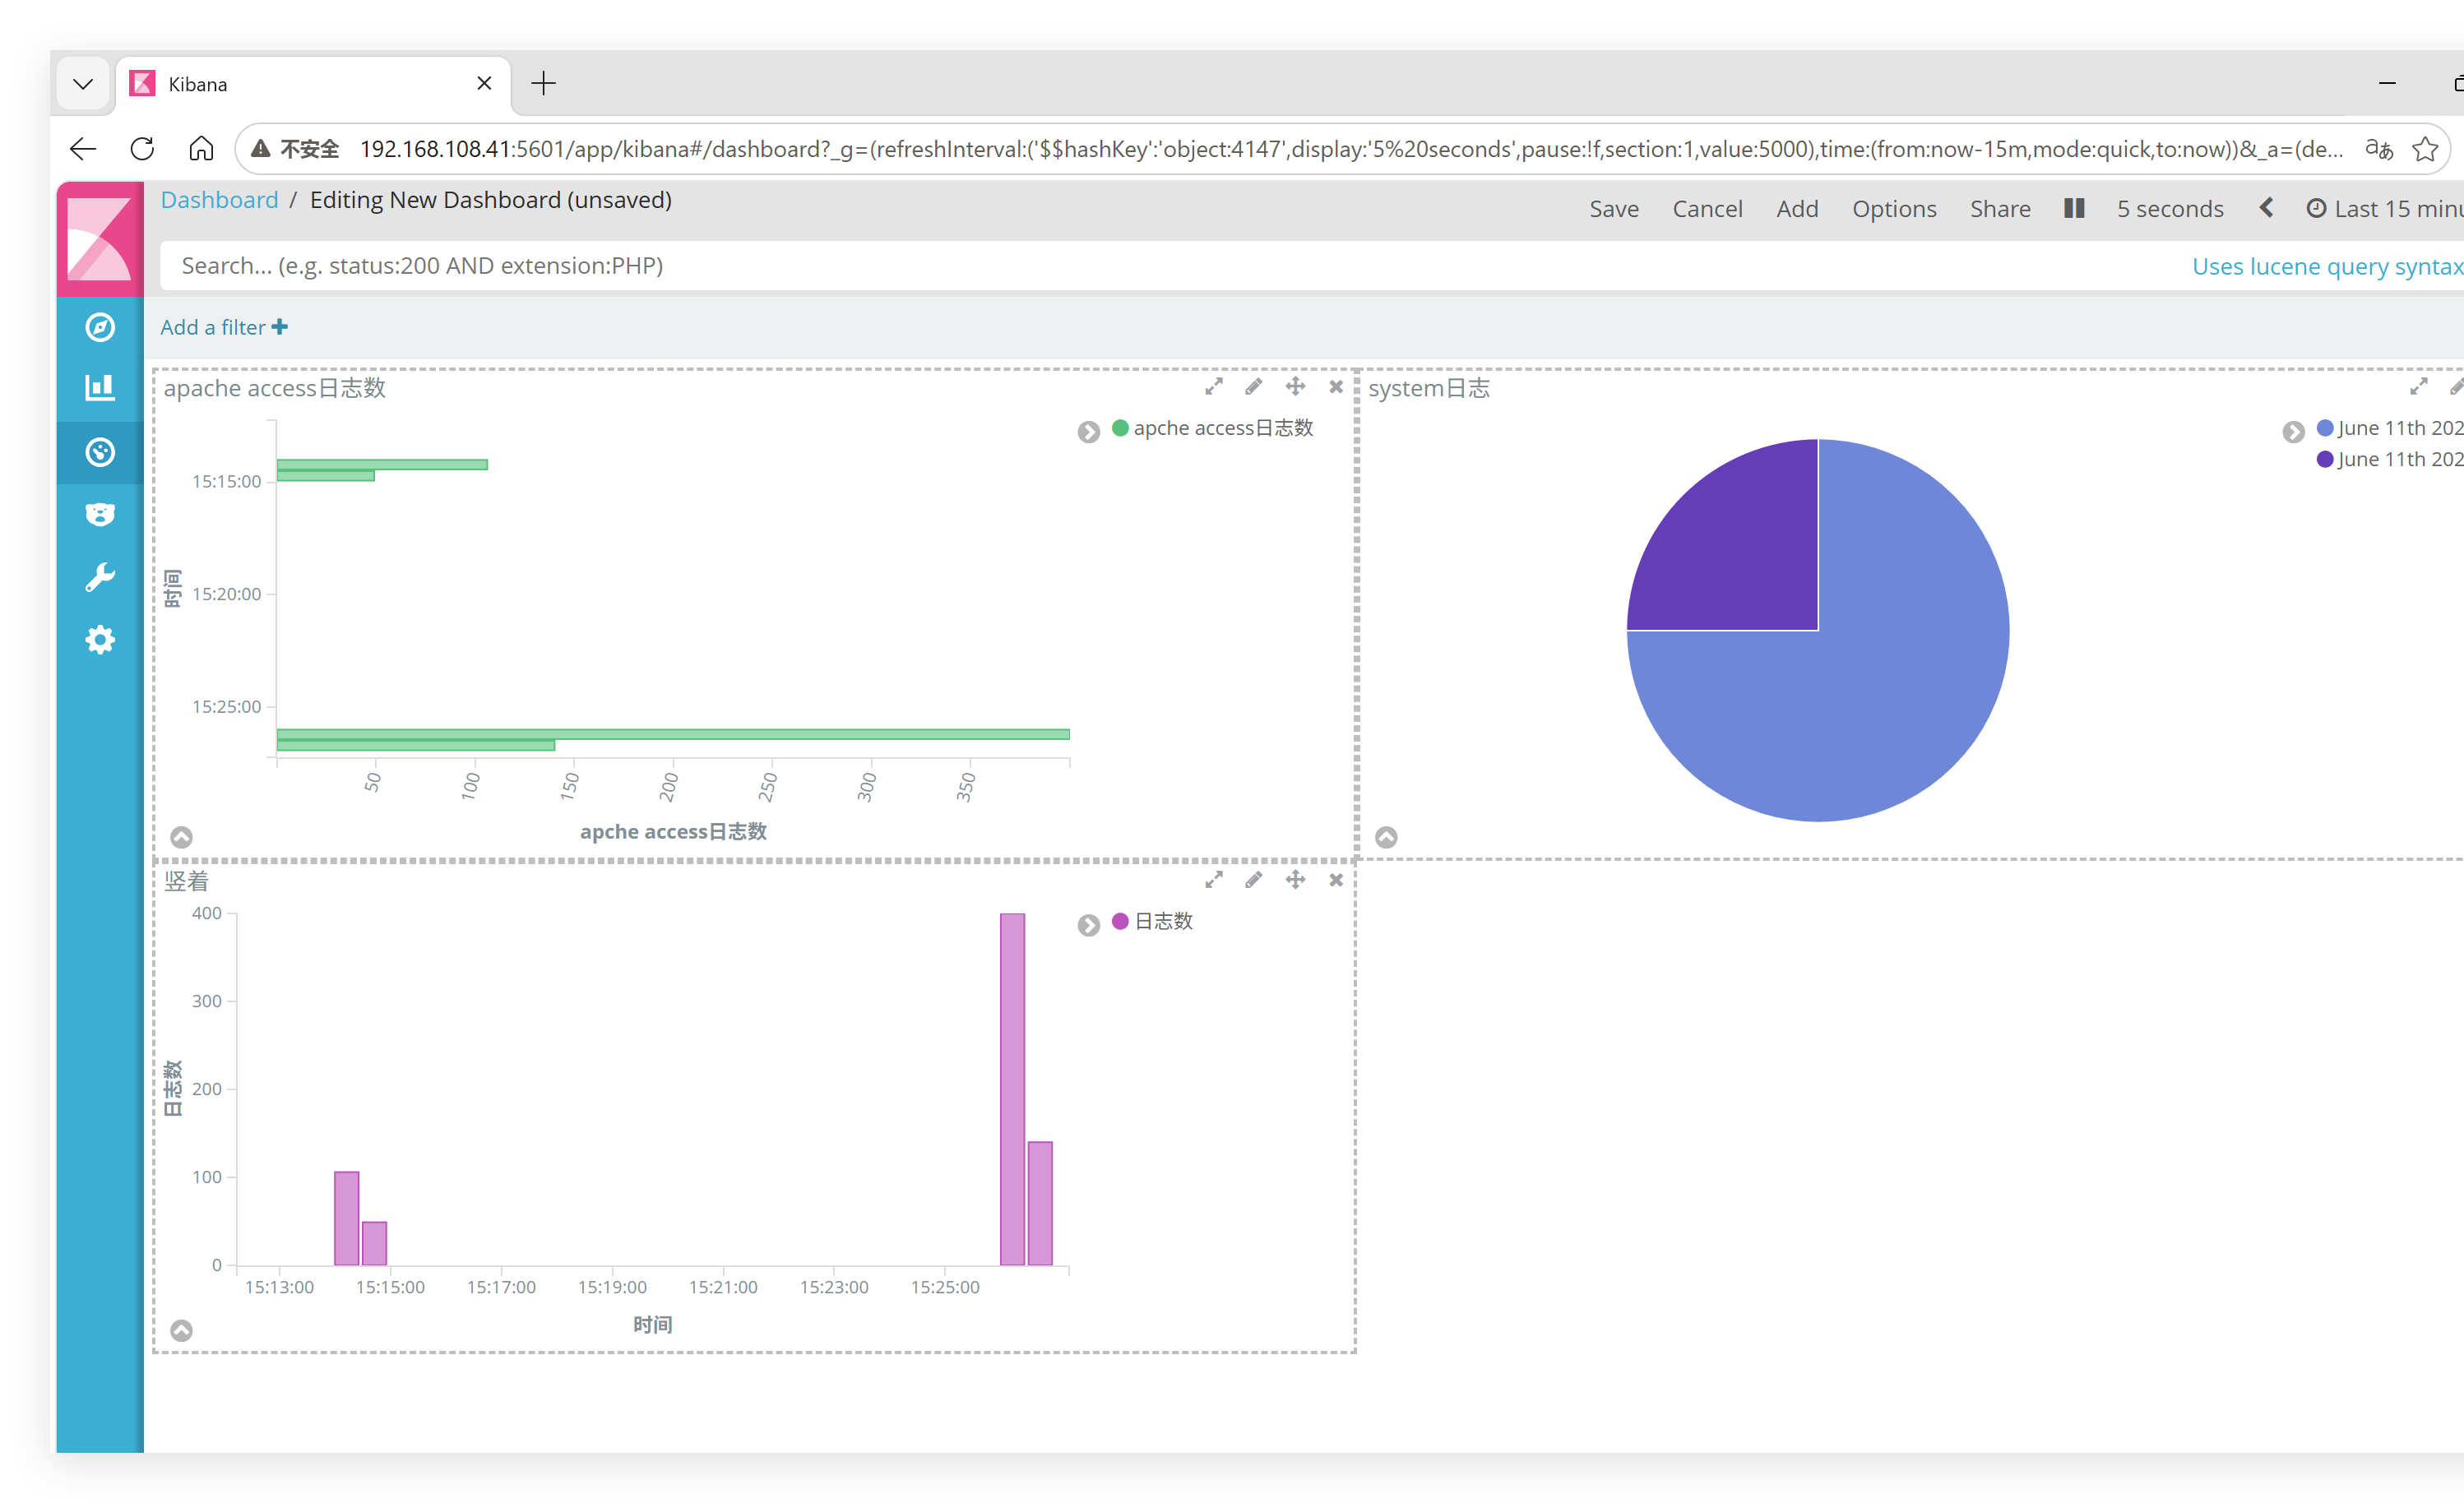Open the Share menu

click(2000, 209)
